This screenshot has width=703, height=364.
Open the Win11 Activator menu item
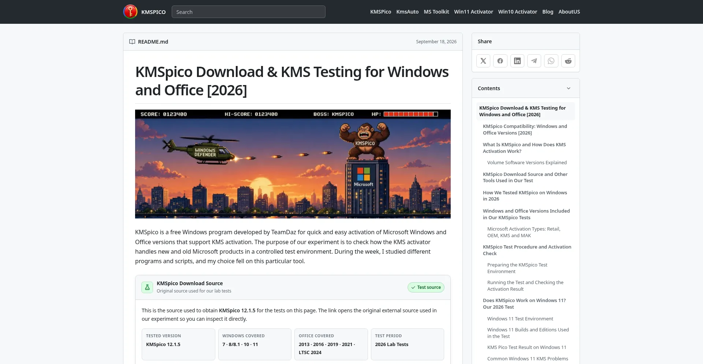click(473, 12)
